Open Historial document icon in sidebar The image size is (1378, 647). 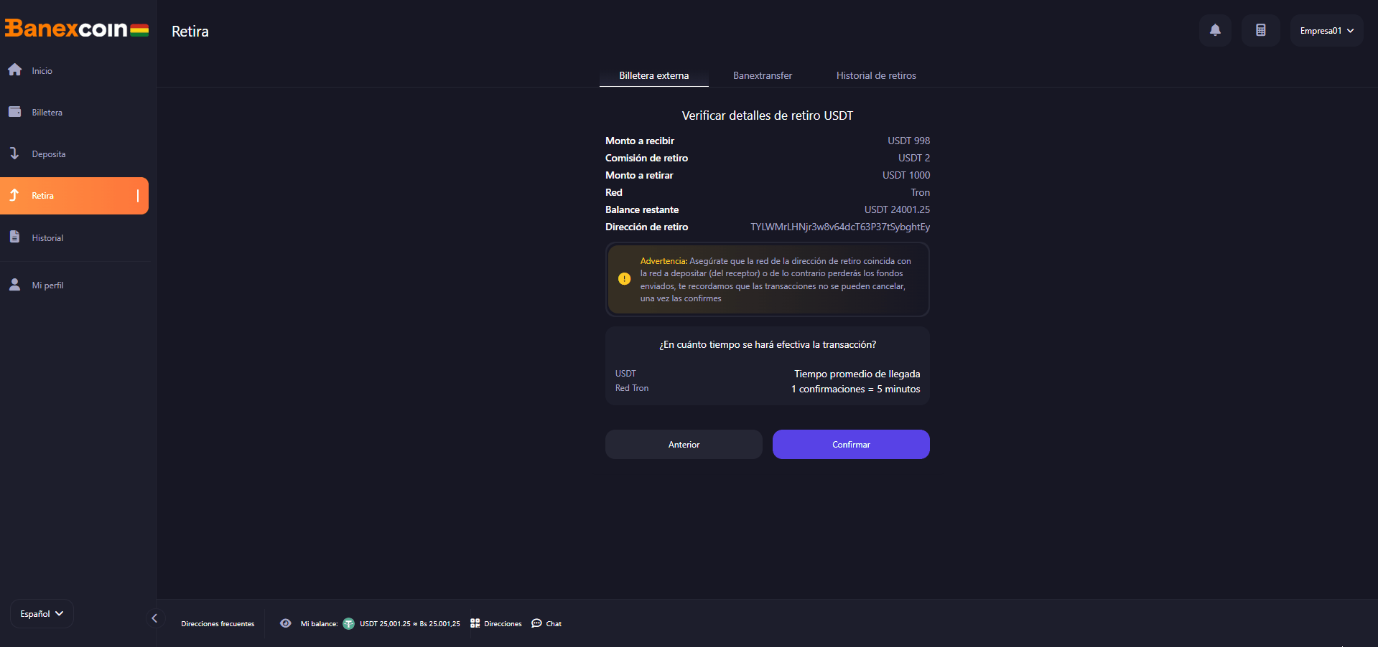point(14,237)
